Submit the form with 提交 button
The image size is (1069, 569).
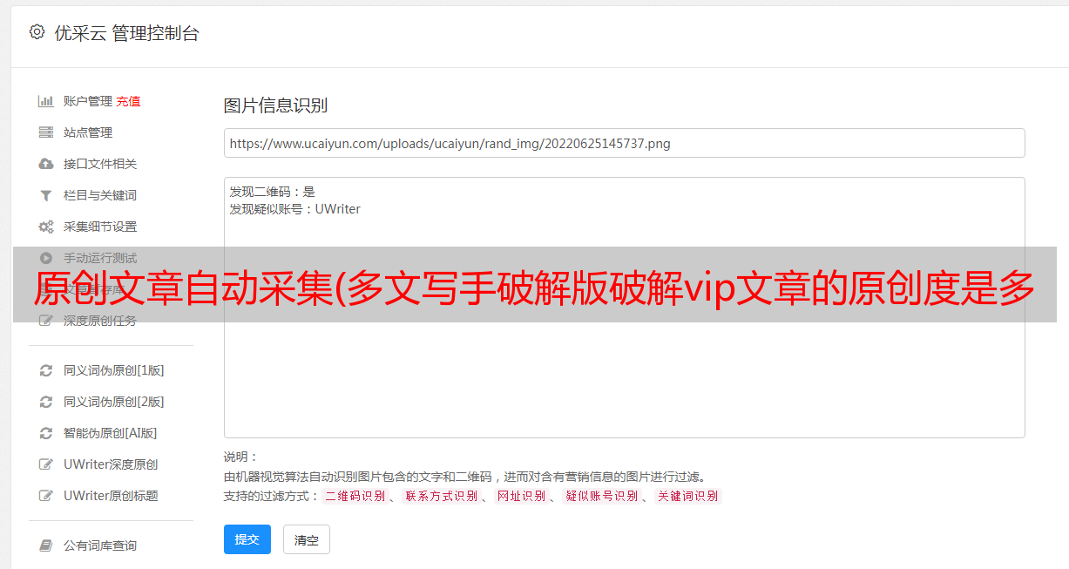pos(247,539)
